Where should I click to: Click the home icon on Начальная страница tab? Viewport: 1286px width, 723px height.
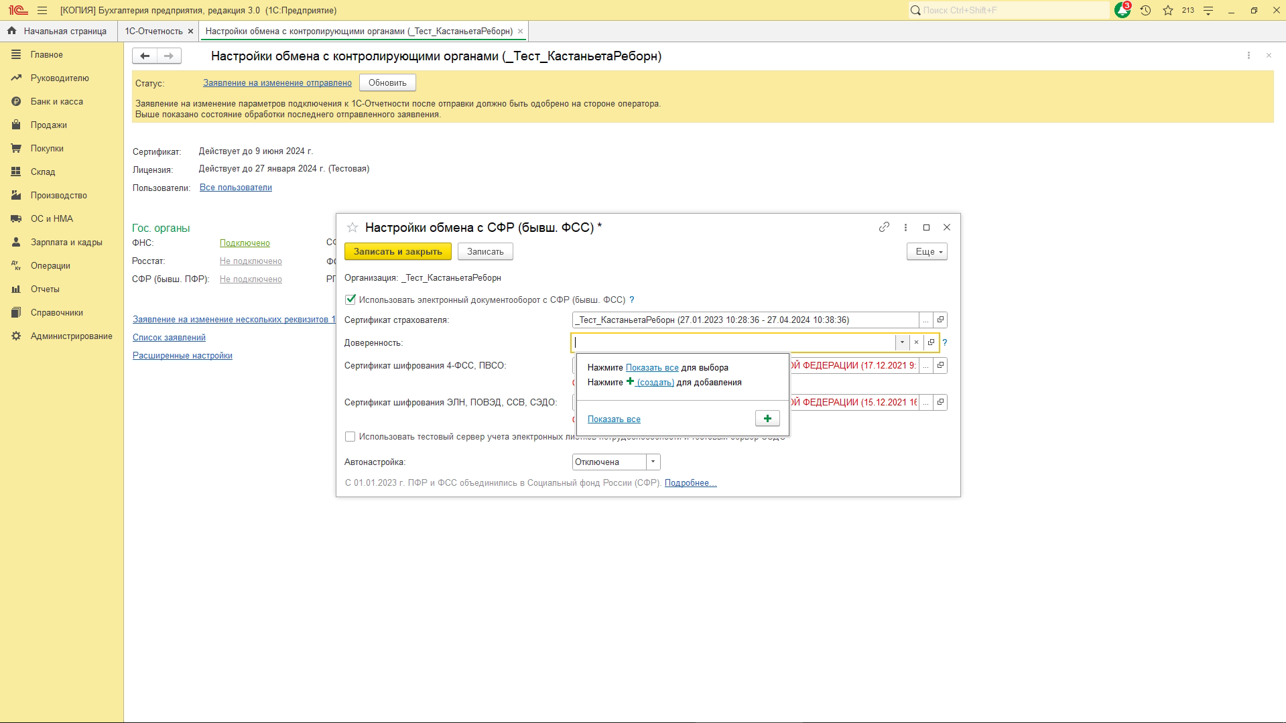point(11,31)
